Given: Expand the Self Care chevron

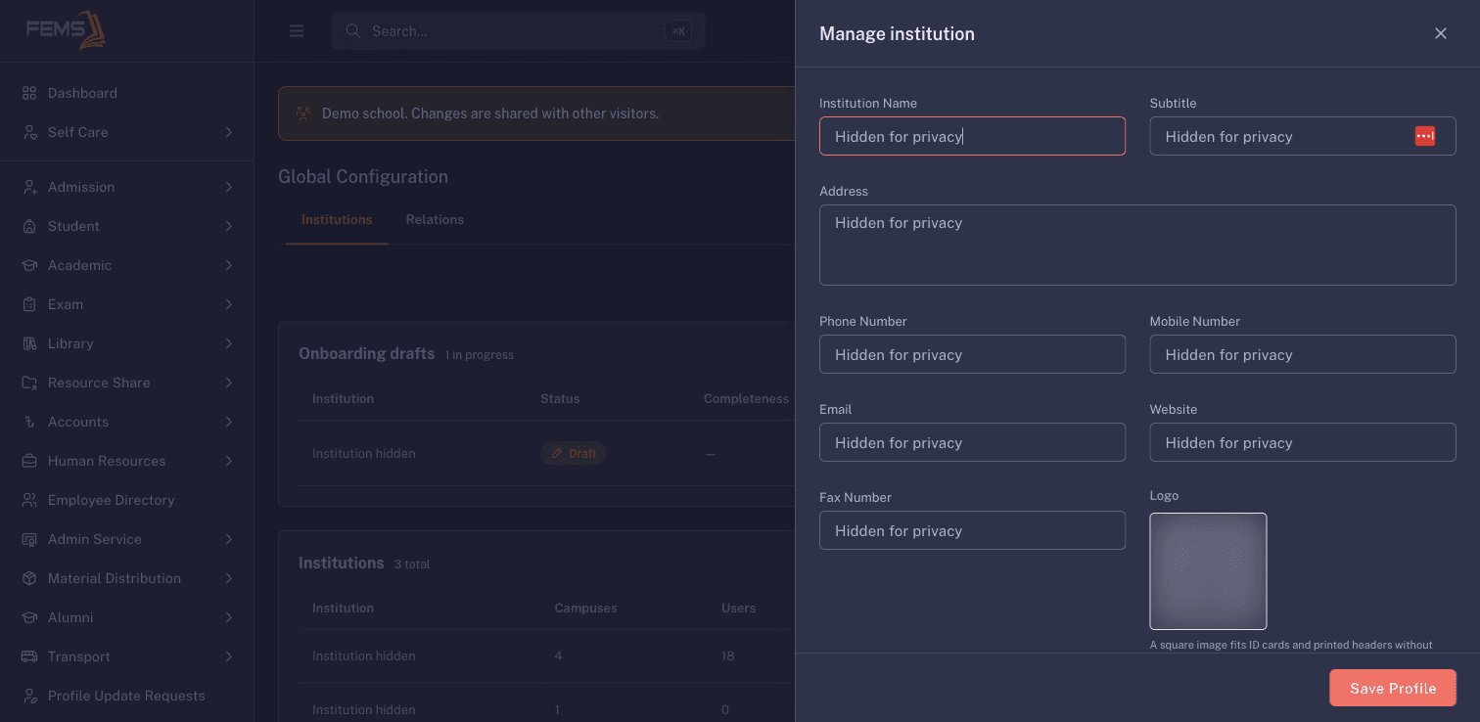Looking at the screenshot, I should click(229, 132).
